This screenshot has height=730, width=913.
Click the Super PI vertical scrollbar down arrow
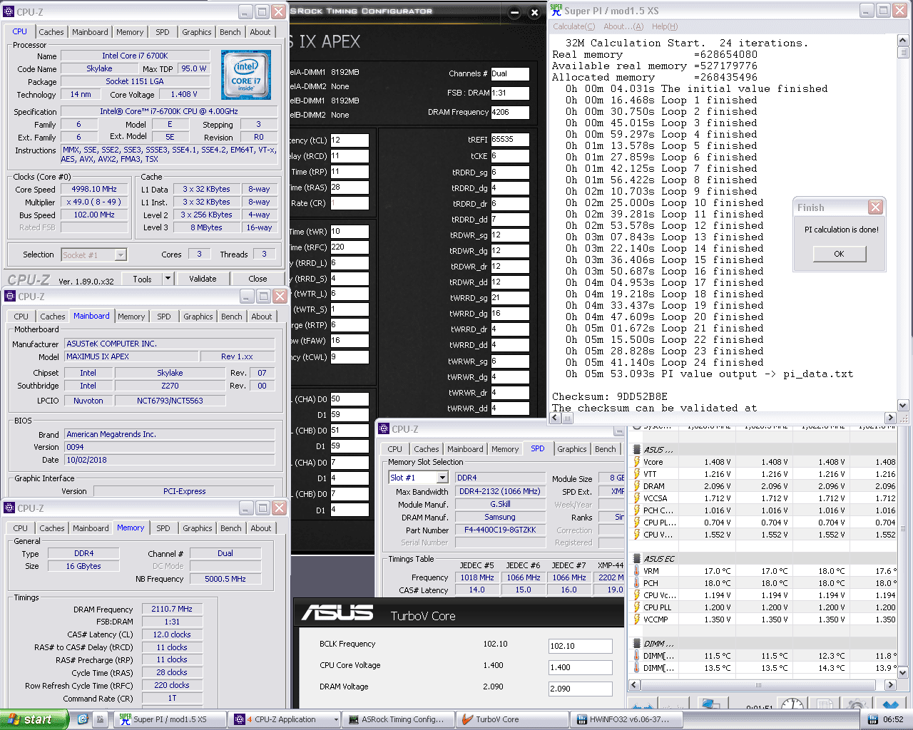click(x=903, y=405)
